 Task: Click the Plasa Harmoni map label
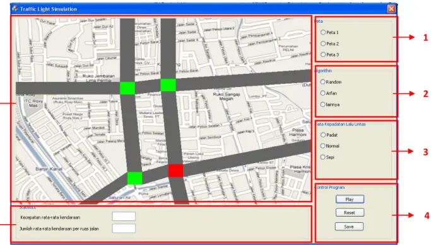pos(298,132)
